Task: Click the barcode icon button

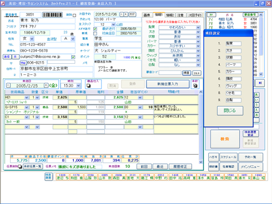Action: [x=53, y=15]
